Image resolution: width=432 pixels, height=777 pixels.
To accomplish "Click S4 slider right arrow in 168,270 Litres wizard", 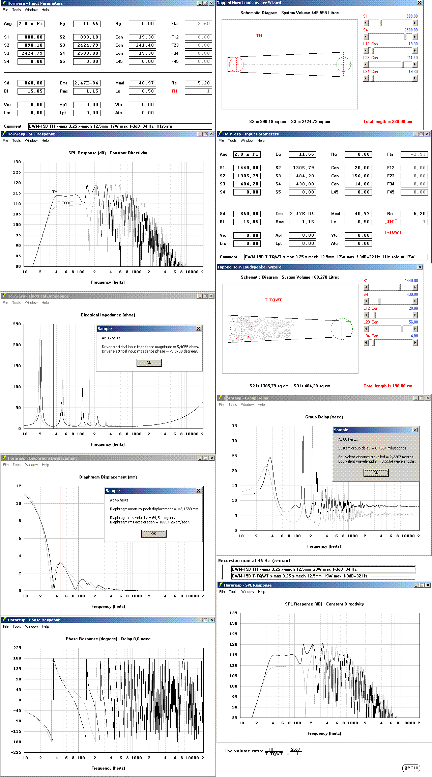I will 415,301.
